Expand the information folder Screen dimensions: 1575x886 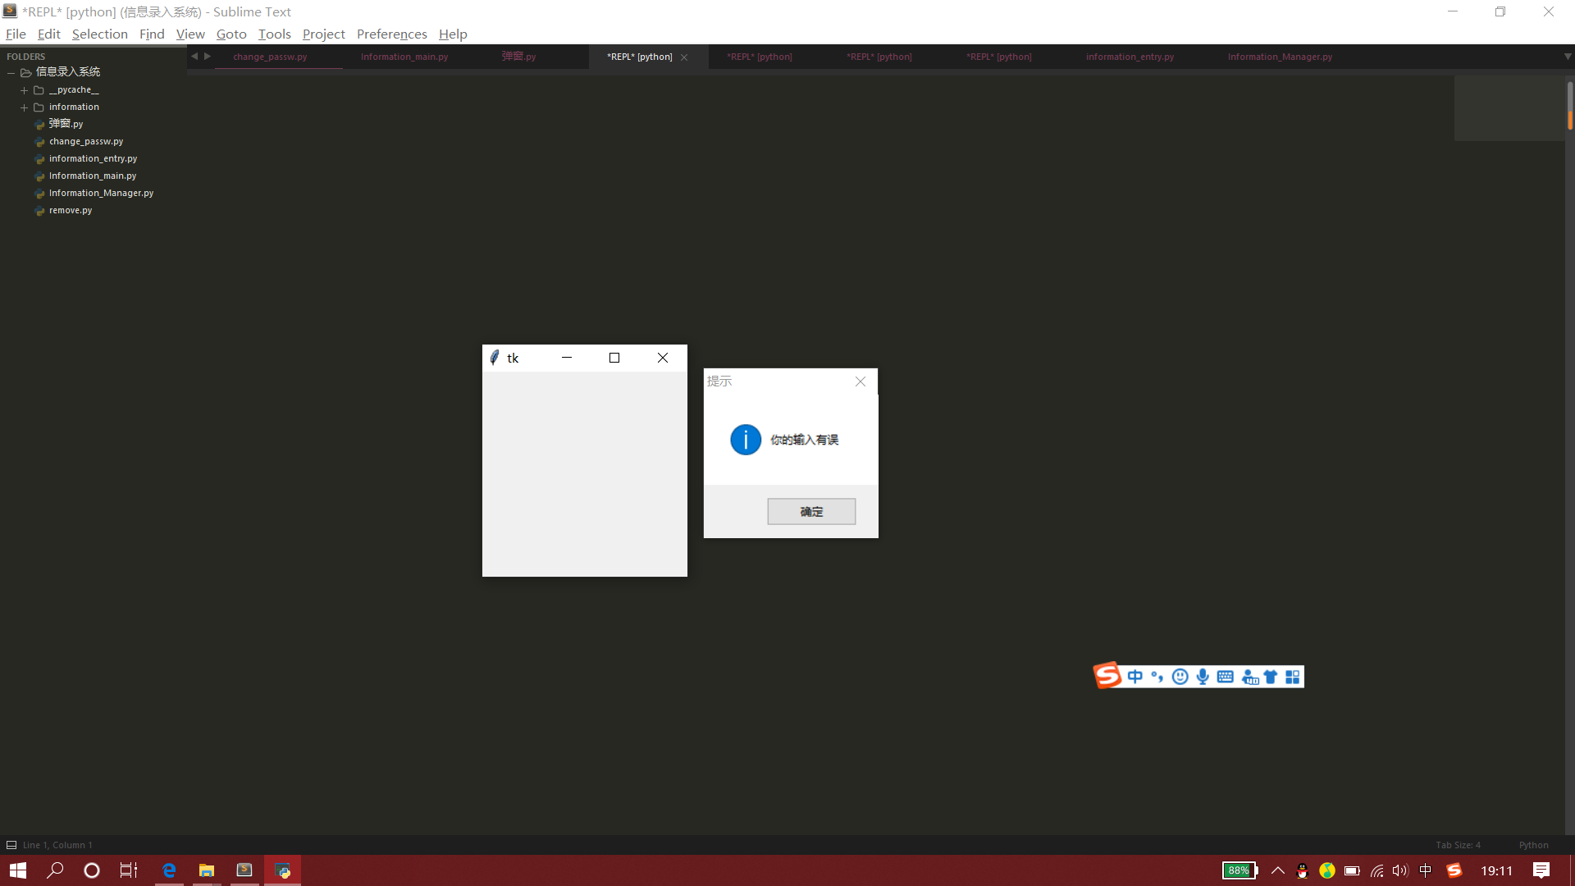click(24, 107)
